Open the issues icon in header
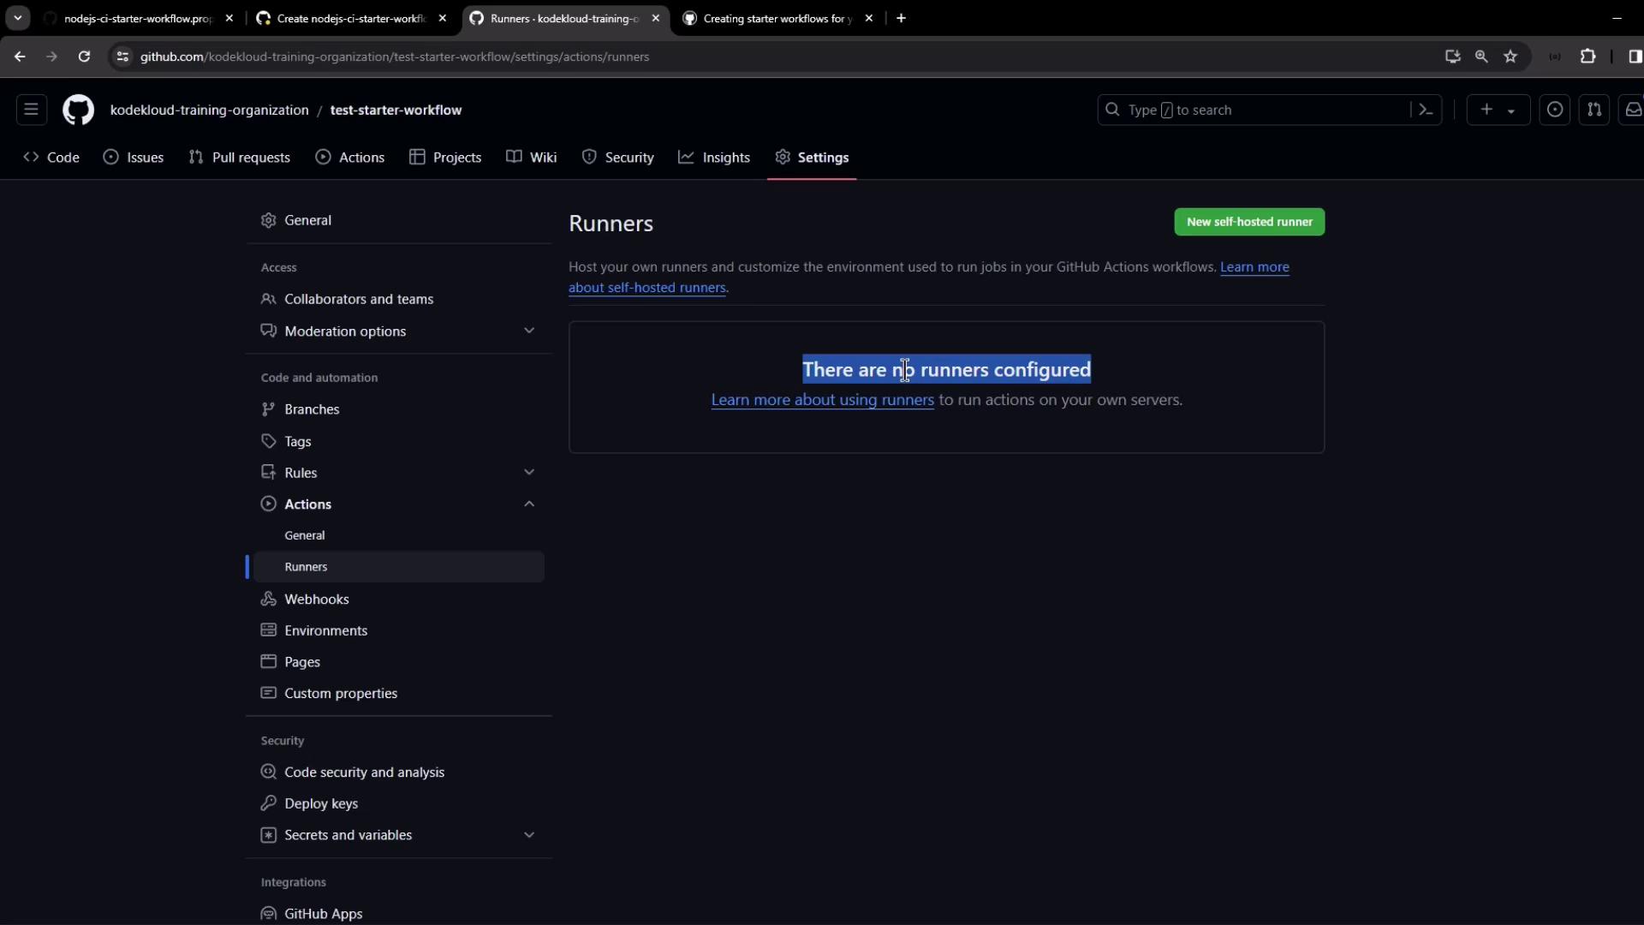Screen dimensions: 1644x925 pos(1555,110)
